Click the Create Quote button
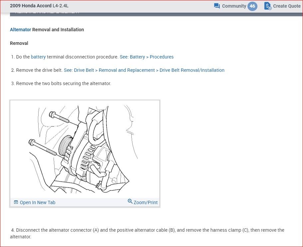 click(x=282, y=6)
